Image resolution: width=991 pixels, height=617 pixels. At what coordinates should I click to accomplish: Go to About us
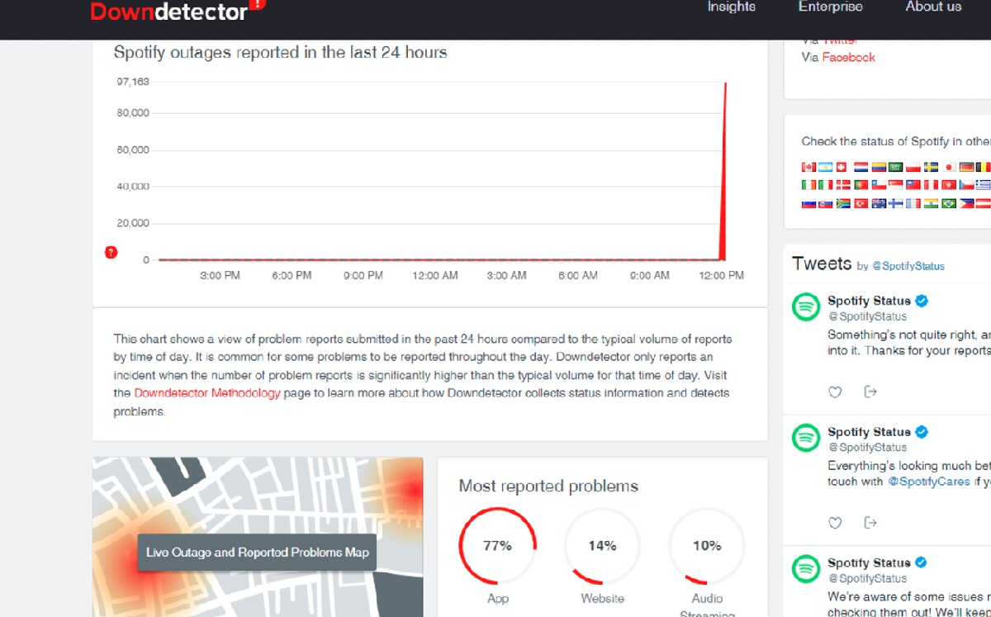tap(933, 7)
